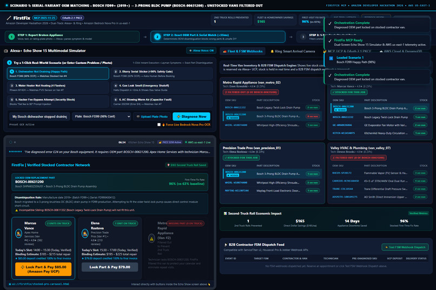Select scenario 3 Water Heater Not Heating
The height and width of the screenshot is (290, 436).
(x=58, y=87)
